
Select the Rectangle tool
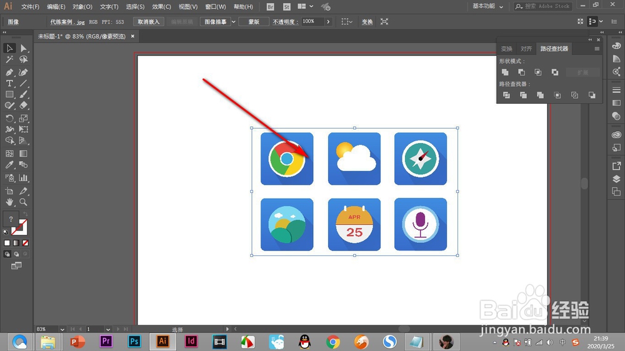click(x=9, y=94)
